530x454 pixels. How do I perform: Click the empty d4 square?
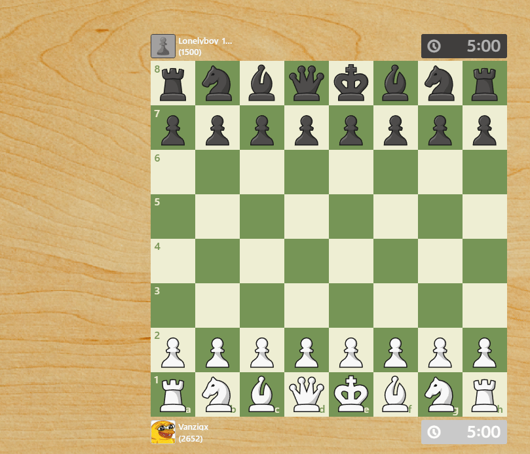tap(307, 261)
